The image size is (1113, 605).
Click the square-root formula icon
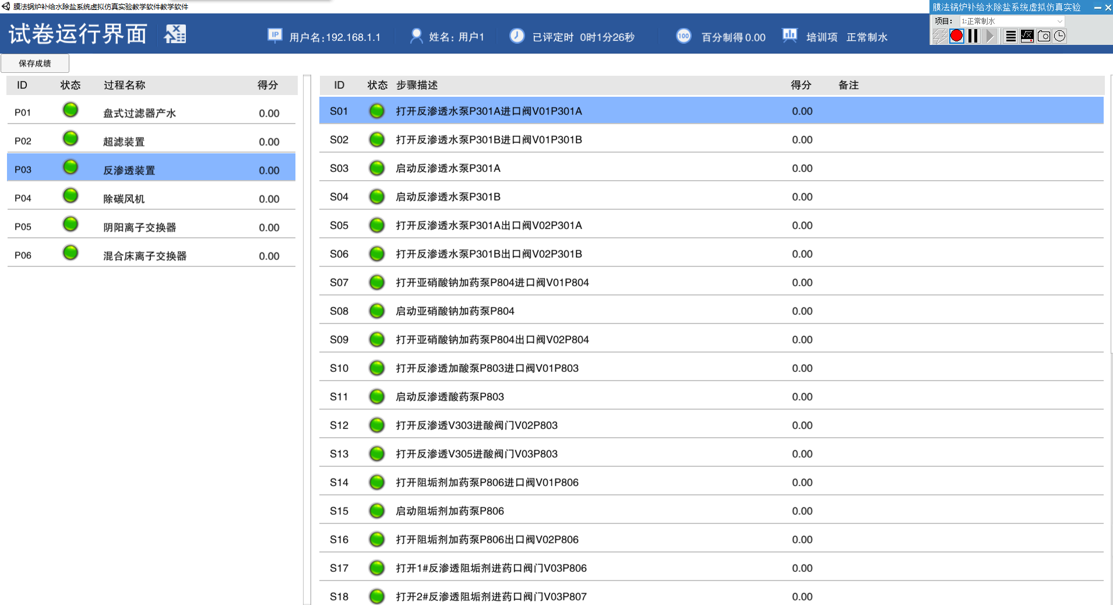[1027, 36]
